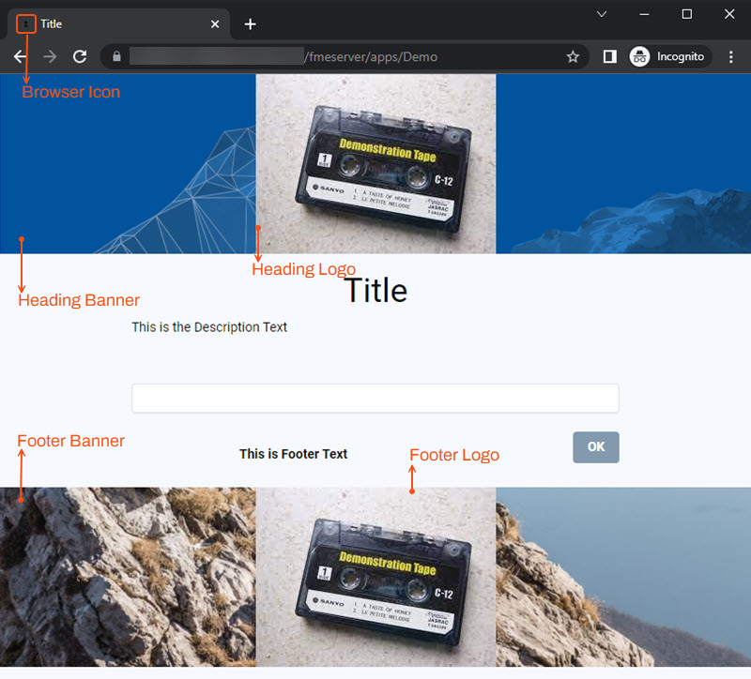Open the Incognito profile indicator

coord(669,57)
